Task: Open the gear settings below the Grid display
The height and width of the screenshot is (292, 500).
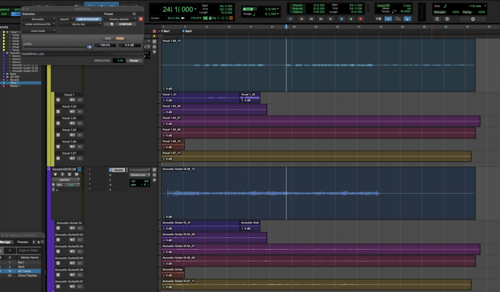Action: pyautogui.click(x=472, y=19)
